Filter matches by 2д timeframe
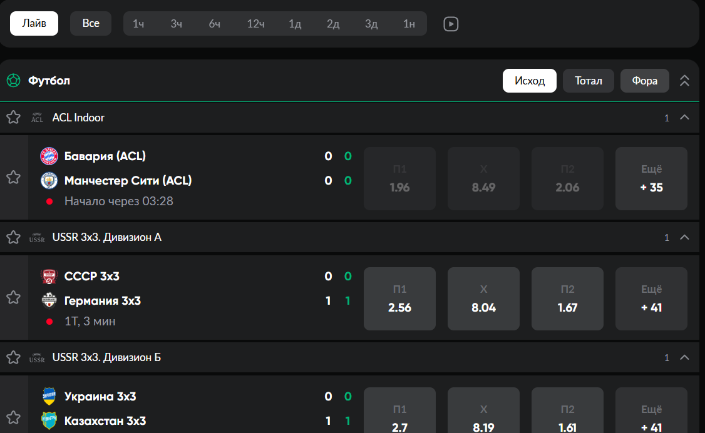705x433 pixels. tap(333, 24)
